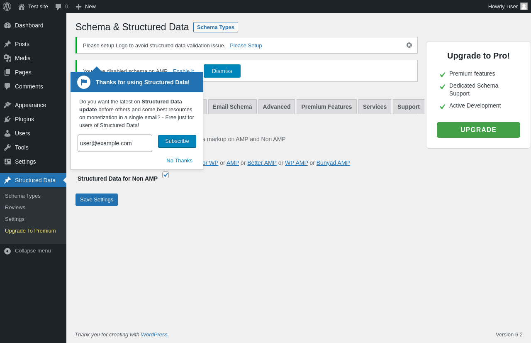Click the email address input field

[x=115, y=143]
